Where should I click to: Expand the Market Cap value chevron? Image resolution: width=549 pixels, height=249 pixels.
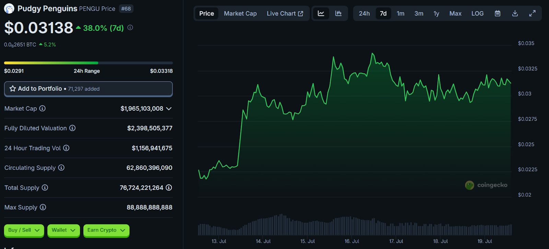[x=169, y=109]
